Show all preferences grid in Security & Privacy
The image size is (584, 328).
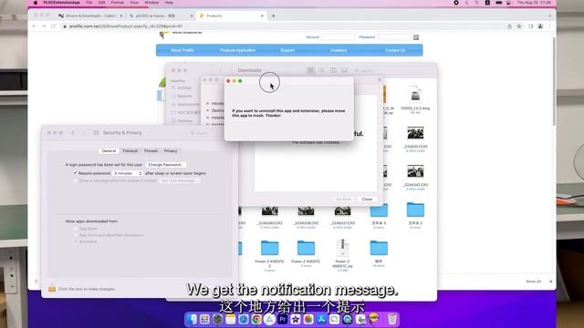point(96,133)
